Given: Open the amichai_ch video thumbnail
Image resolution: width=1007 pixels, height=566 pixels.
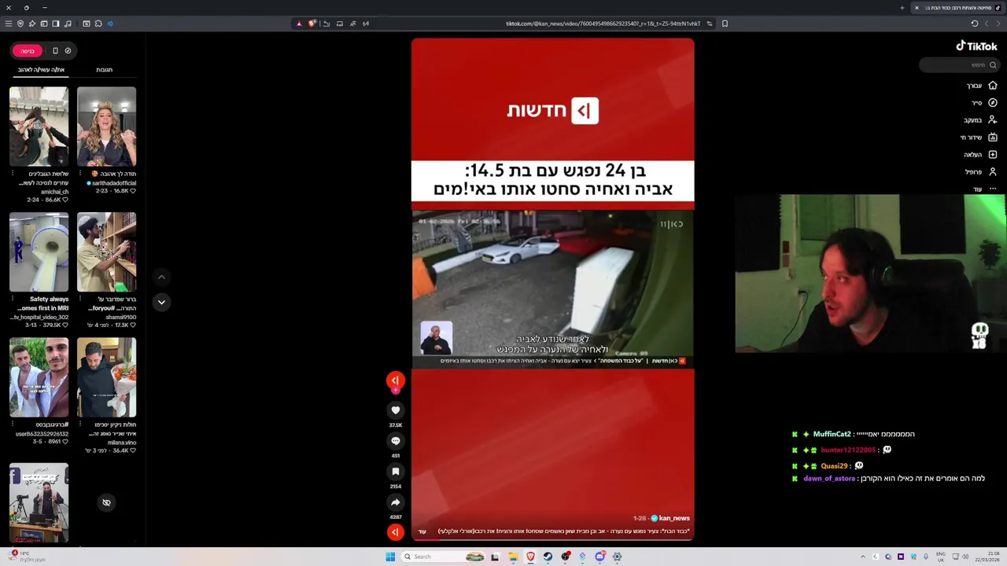Looking at the screenshot, I should coord(39,126).
